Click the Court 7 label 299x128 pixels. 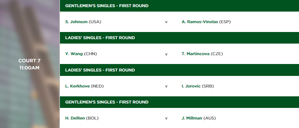(x=29, y=61)
